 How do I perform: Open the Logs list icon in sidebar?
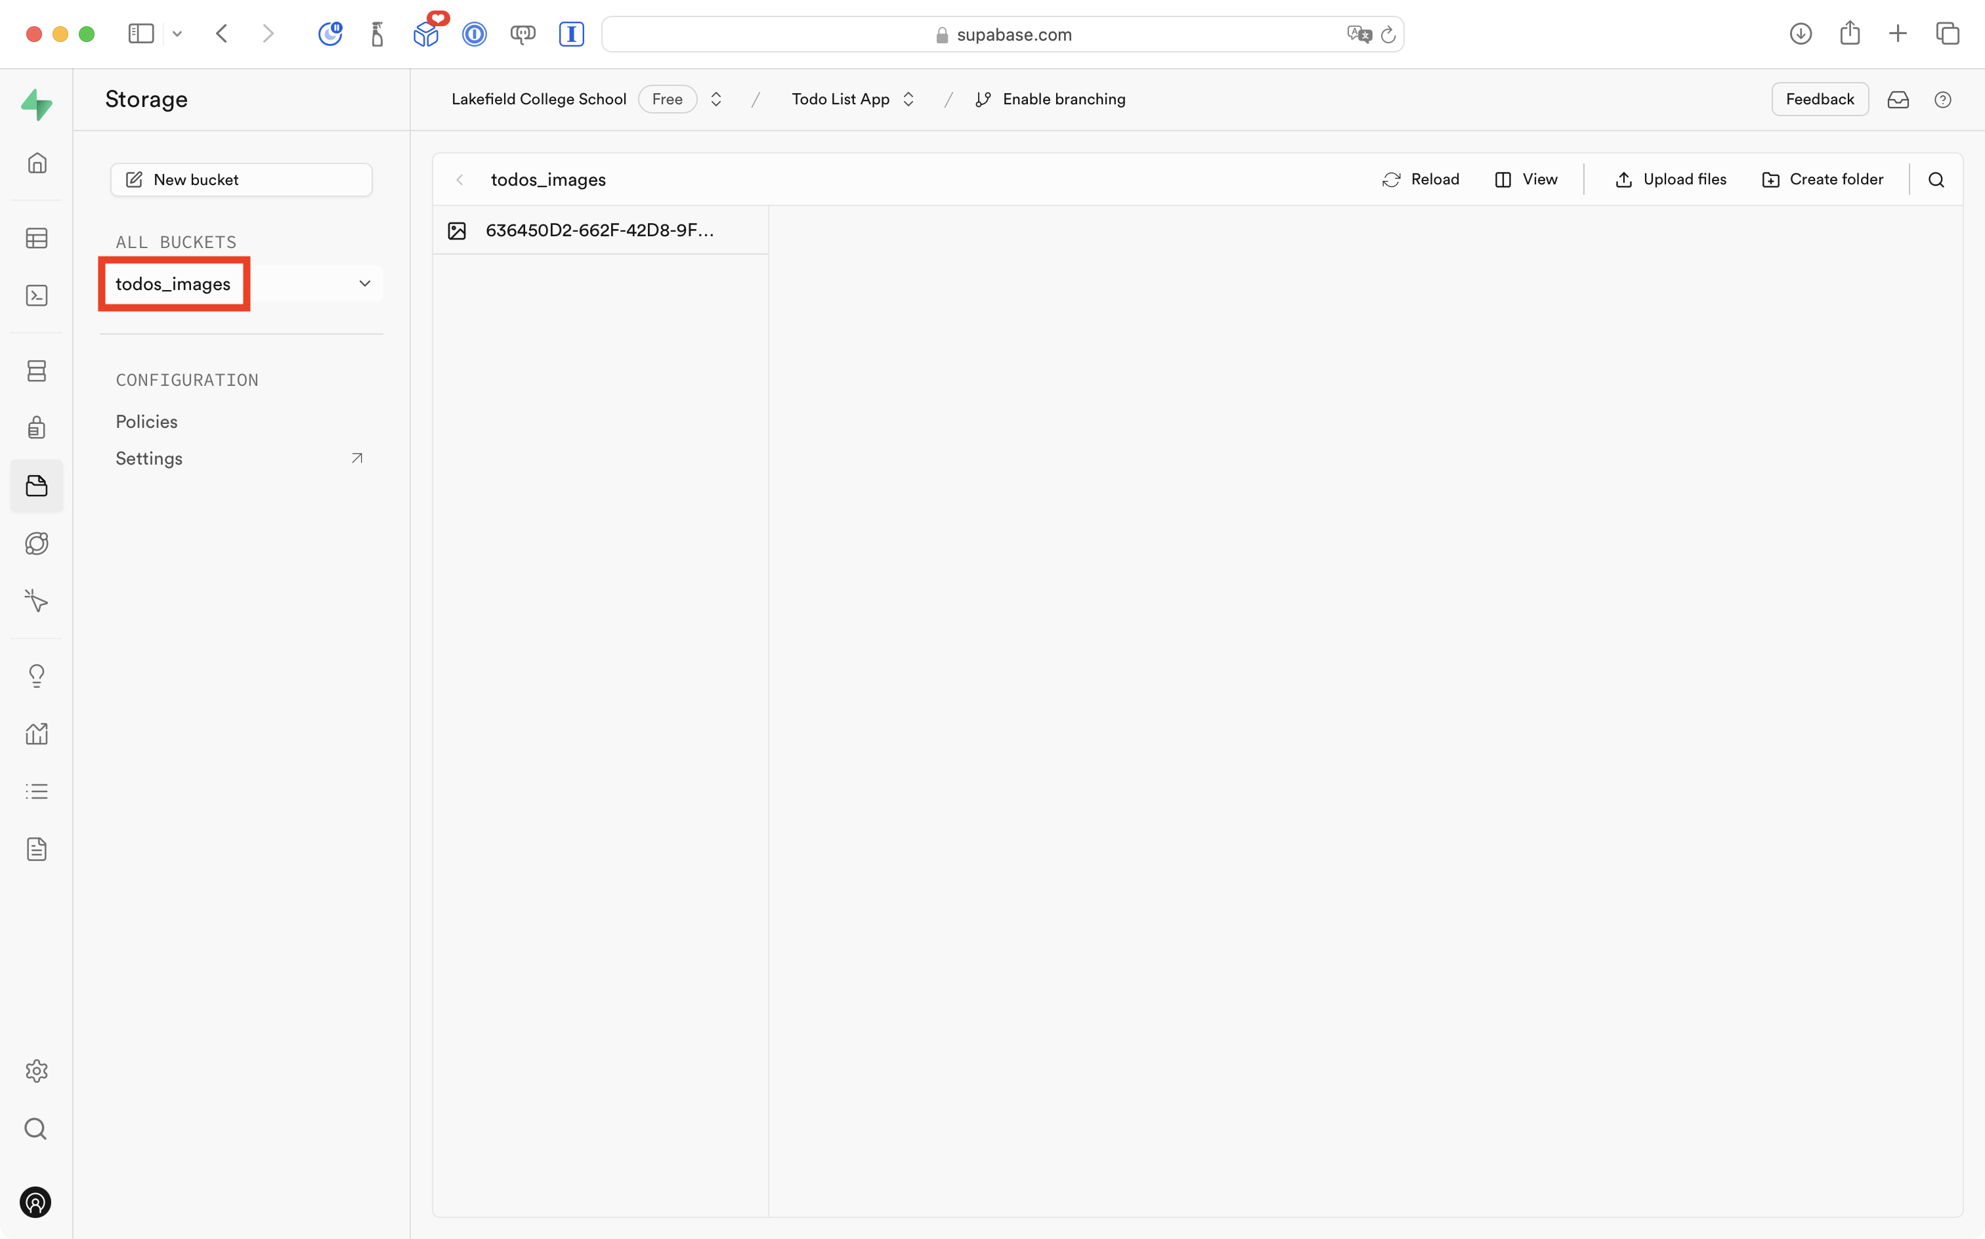coord(37,791)
